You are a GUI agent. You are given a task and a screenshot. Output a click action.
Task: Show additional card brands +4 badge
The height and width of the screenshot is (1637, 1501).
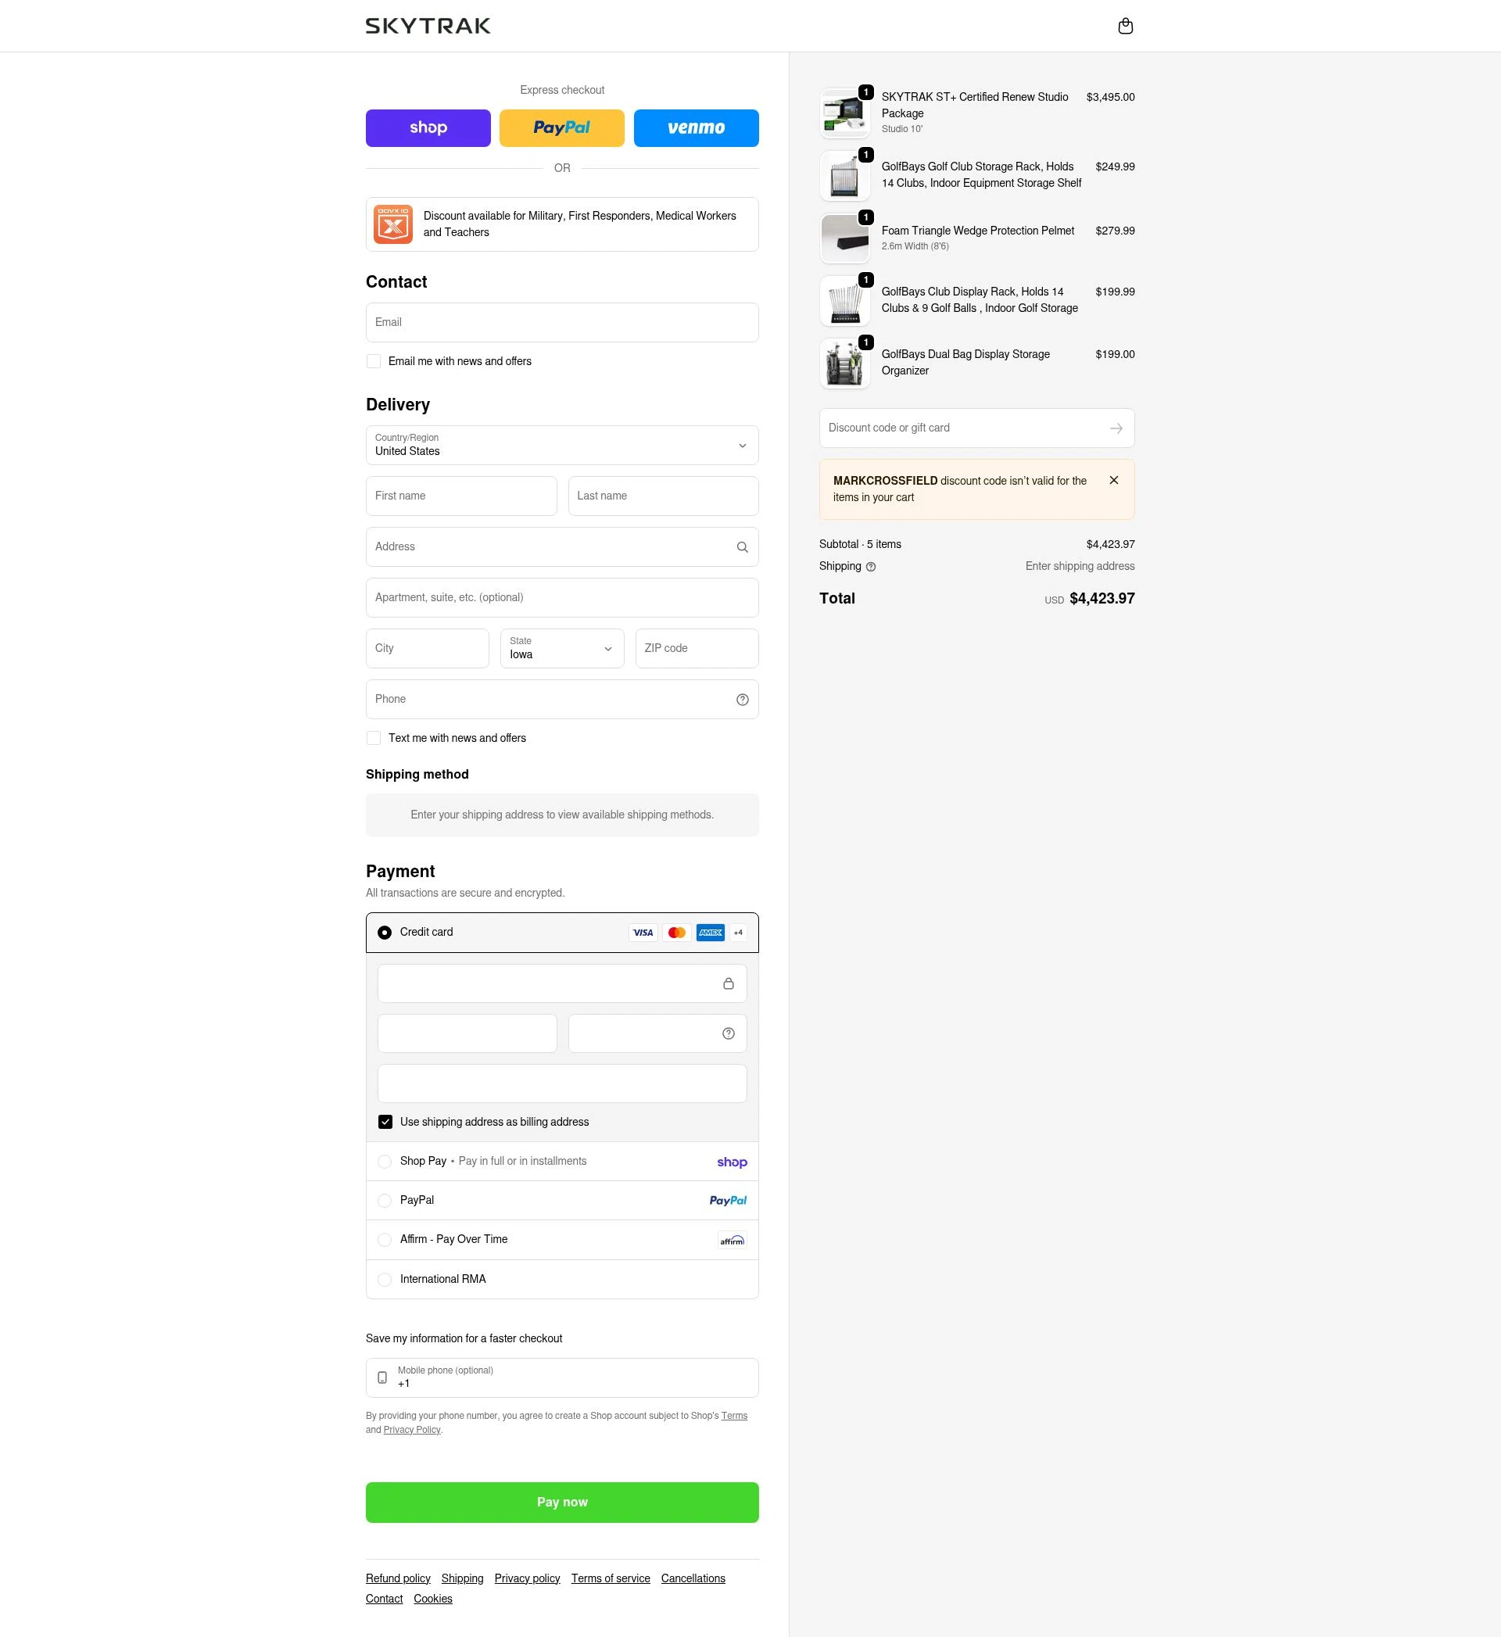pos(737,932)
